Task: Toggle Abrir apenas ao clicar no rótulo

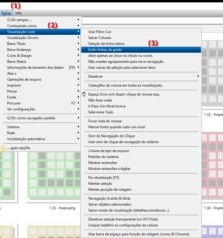Action: [x=141, y=56]
